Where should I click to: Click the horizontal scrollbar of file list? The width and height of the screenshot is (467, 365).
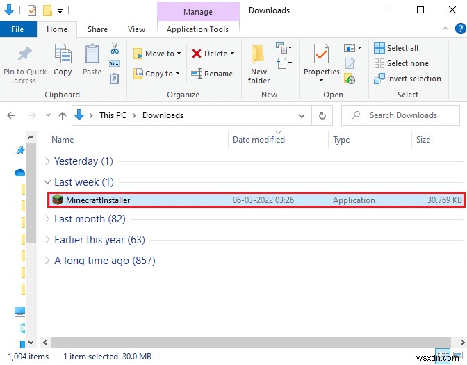(251, 342)
